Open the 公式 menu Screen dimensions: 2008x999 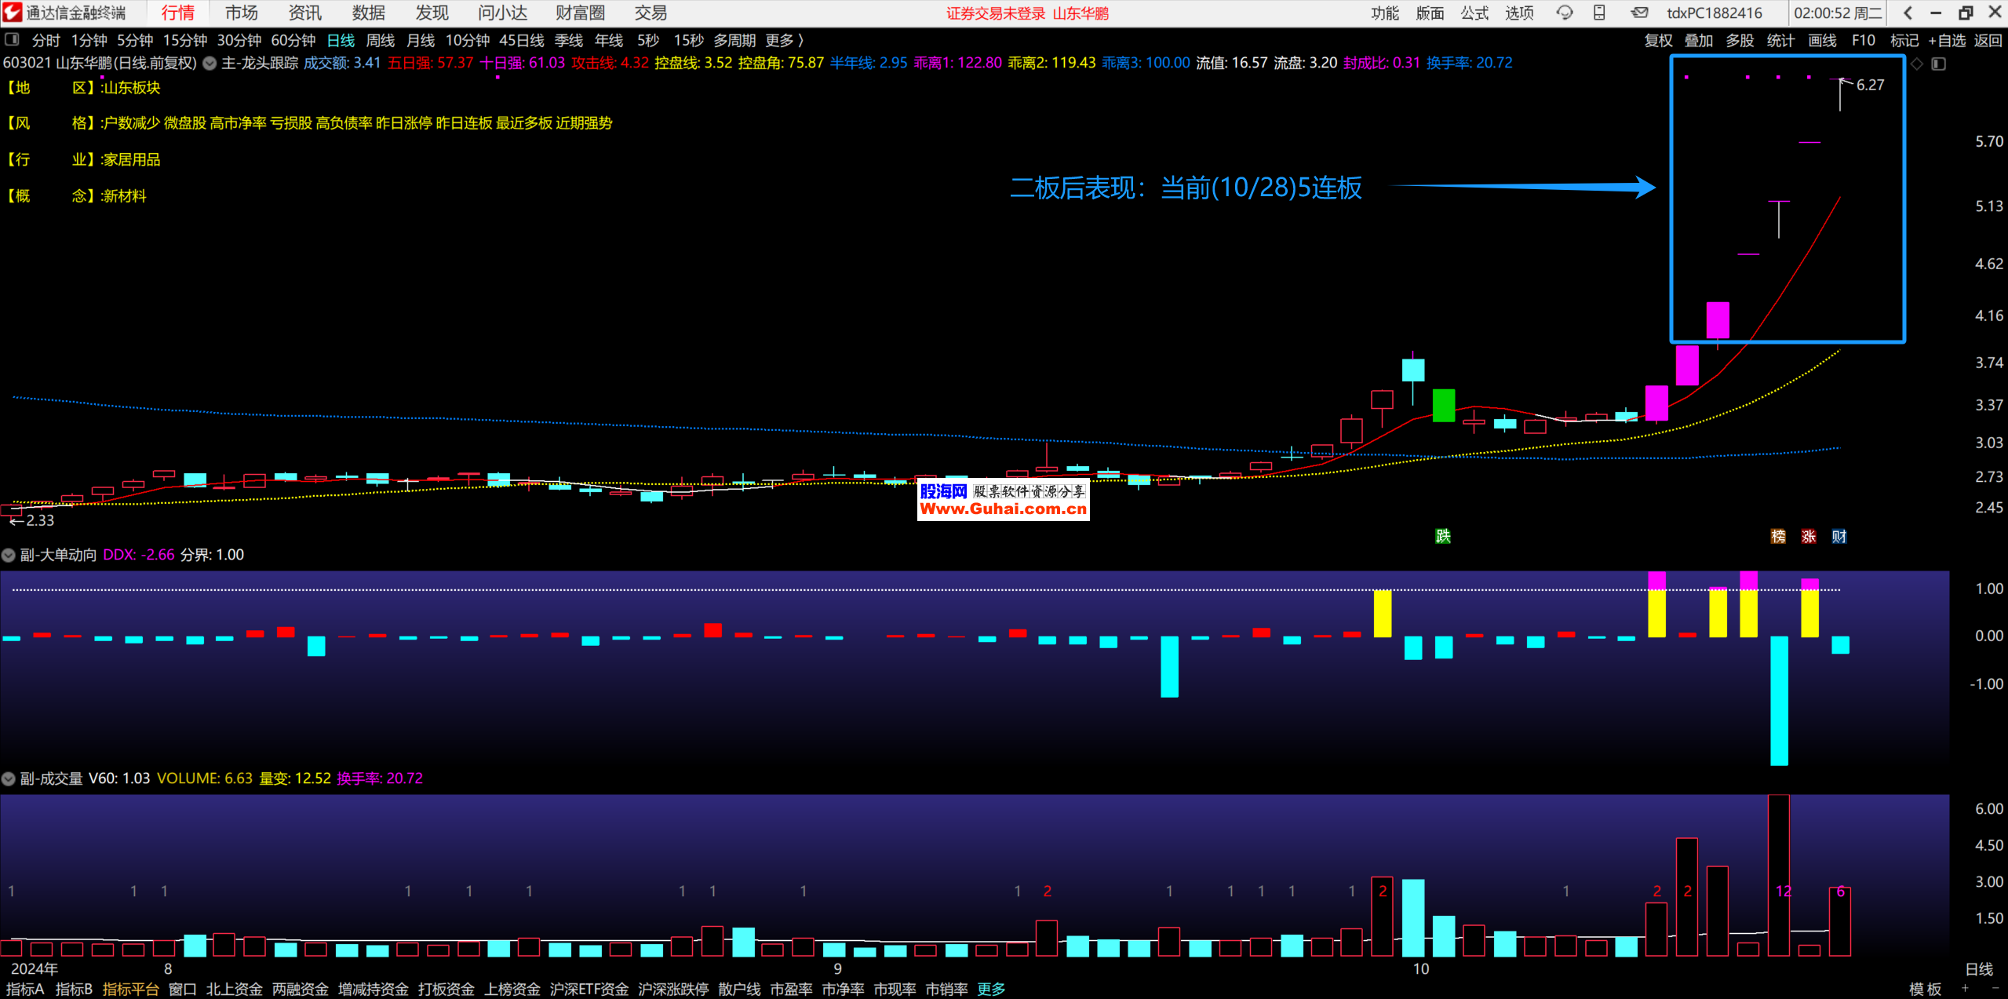1474,13
